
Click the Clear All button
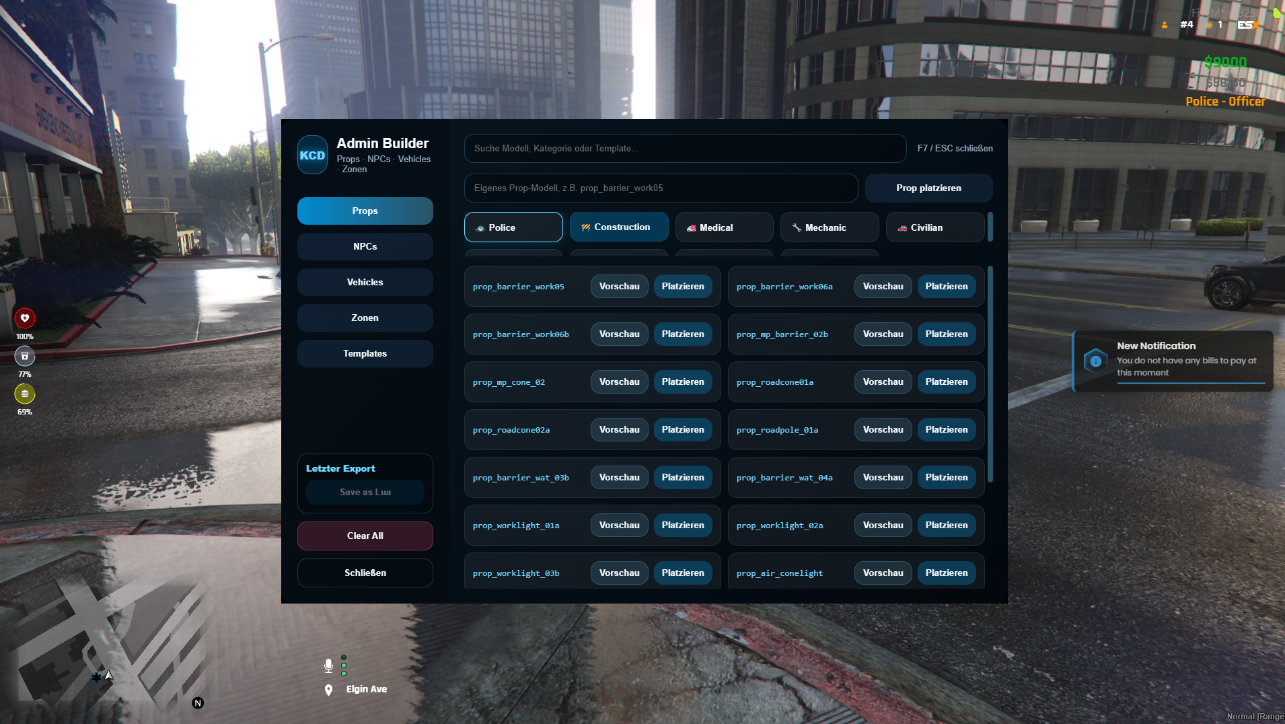pyautogui.click(x=365, y=536)
